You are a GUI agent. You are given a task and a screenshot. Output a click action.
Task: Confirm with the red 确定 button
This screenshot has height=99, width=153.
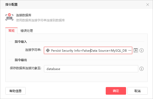pyautogui.click(x=116, y=91)
